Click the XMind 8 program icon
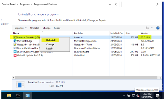 click(x=15, y=55)
